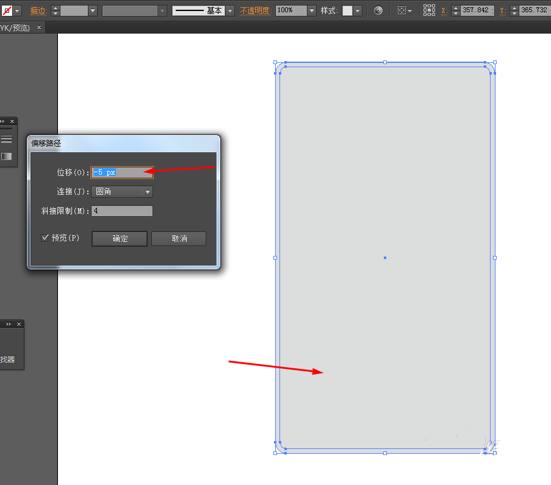This screenshot has height=485, width=551.
Task: Click the 100% opacity input field
Action: coord(291,10)
